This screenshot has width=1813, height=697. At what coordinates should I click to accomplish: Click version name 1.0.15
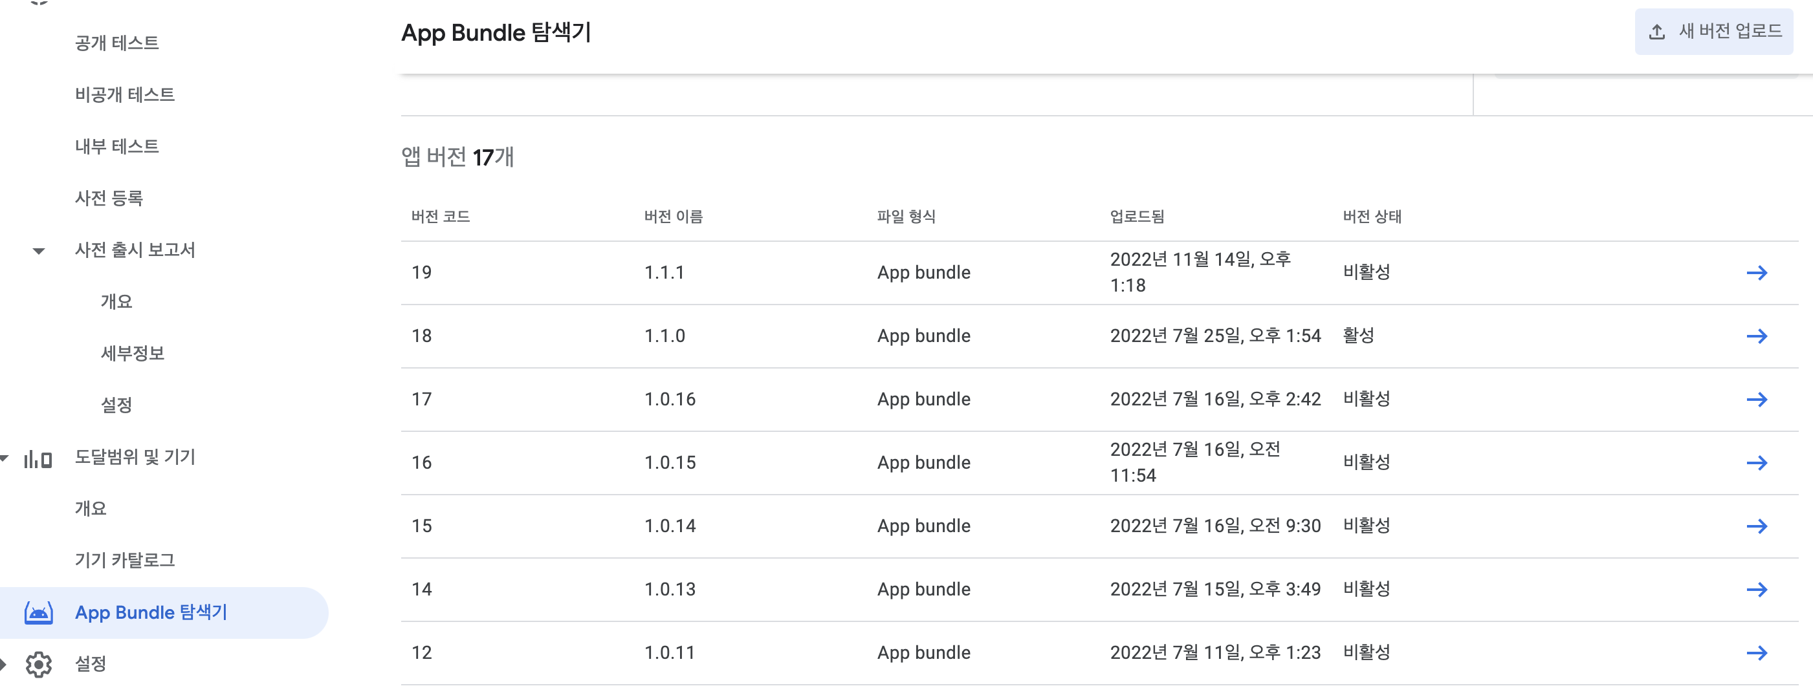click(x=670, y=463)
